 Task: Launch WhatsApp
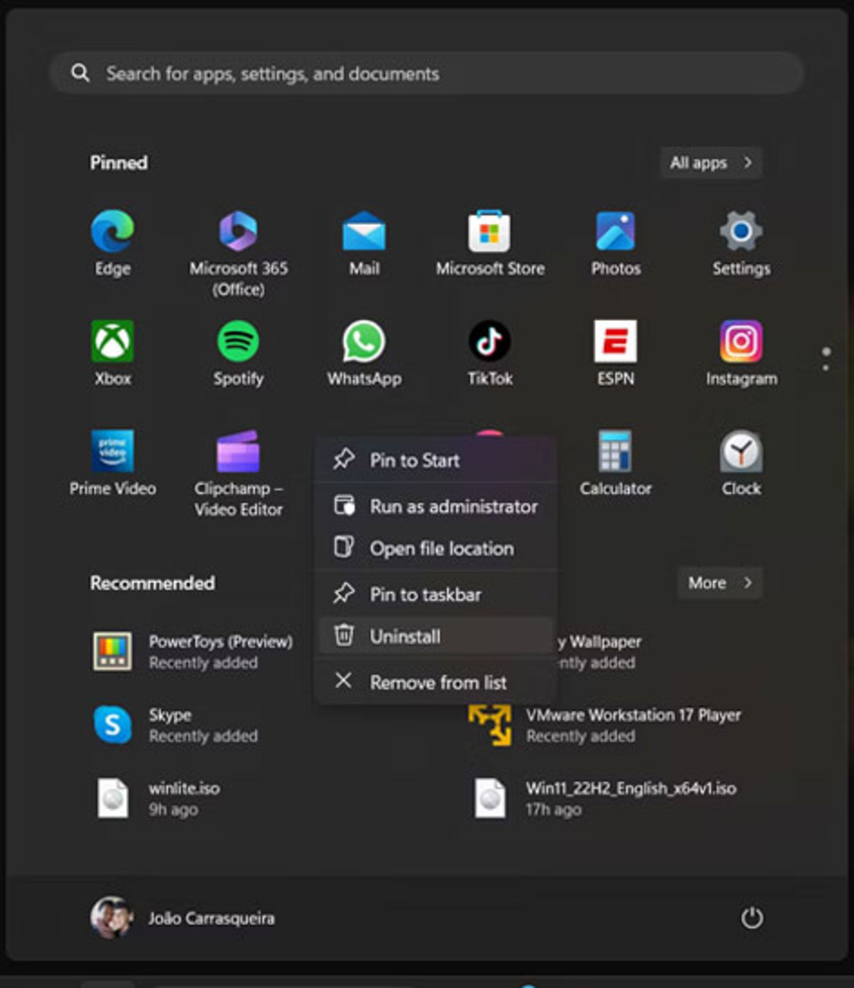click(x=364, y=354)
